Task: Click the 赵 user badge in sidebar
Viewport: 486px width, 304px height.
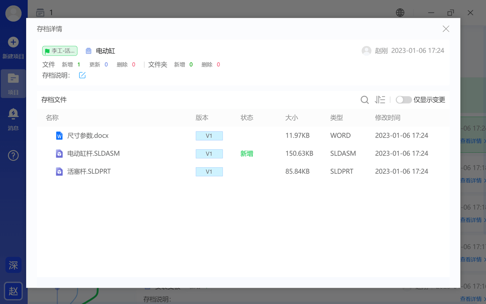Action: pos(13,291)
